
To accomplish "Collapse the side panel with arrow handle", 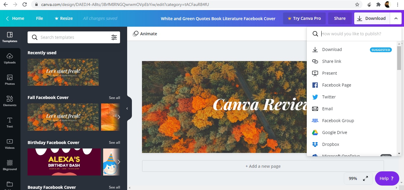I will tap(127, 108).
